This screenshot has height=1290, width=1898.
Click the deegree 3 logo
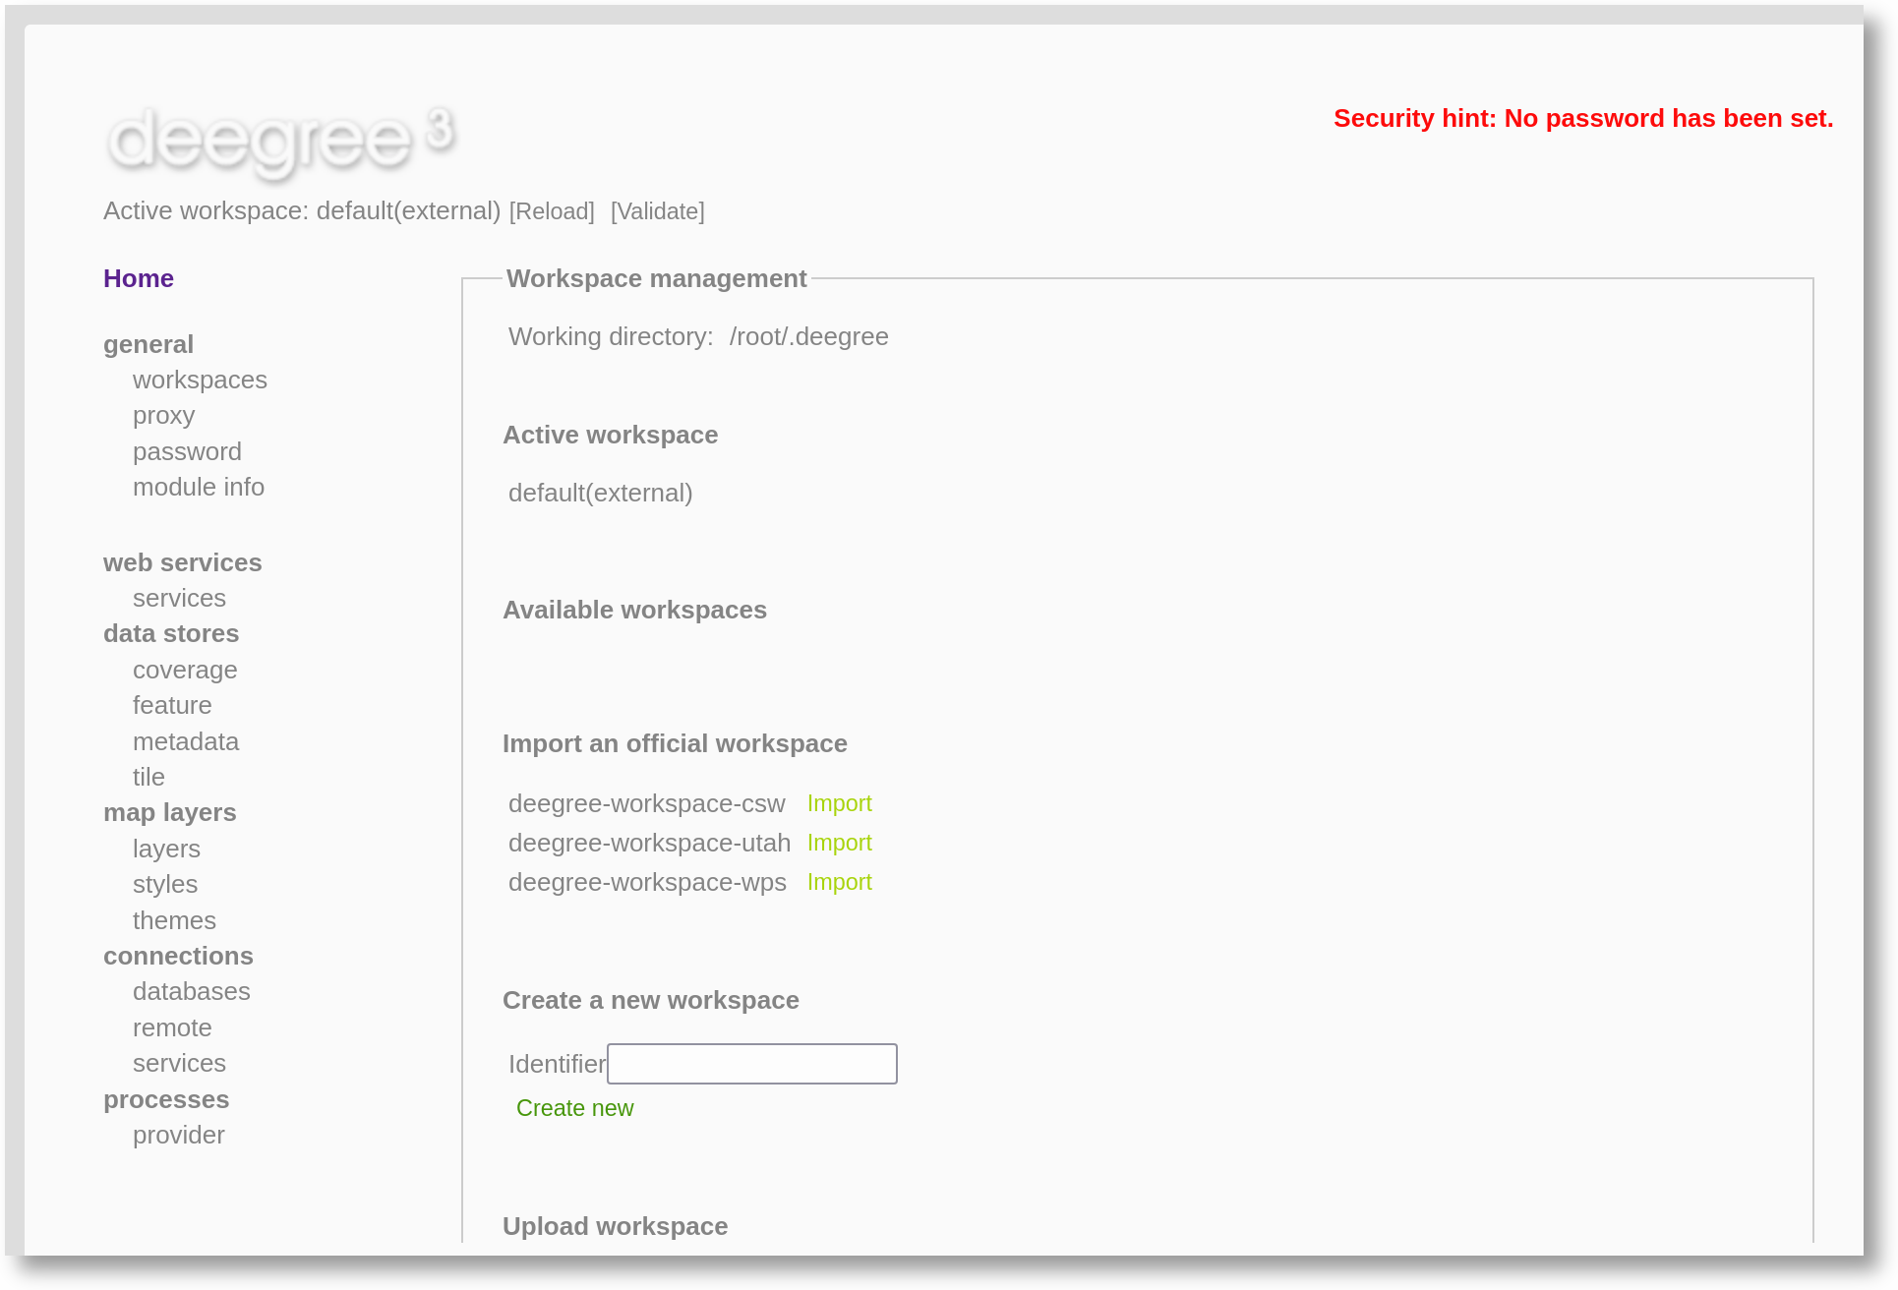tap(280, 140)
